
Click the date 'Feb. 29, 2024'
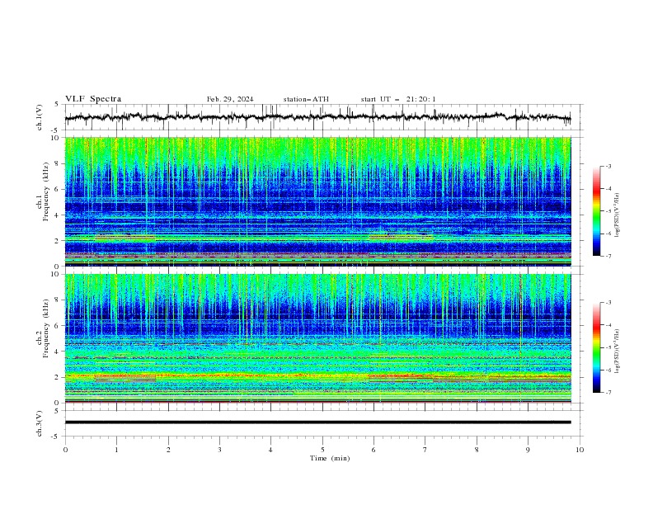[230, 99]
